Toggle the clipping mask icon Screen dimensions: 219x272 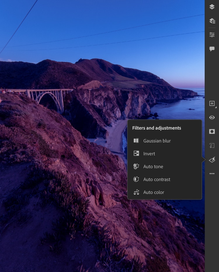[212, 146]
